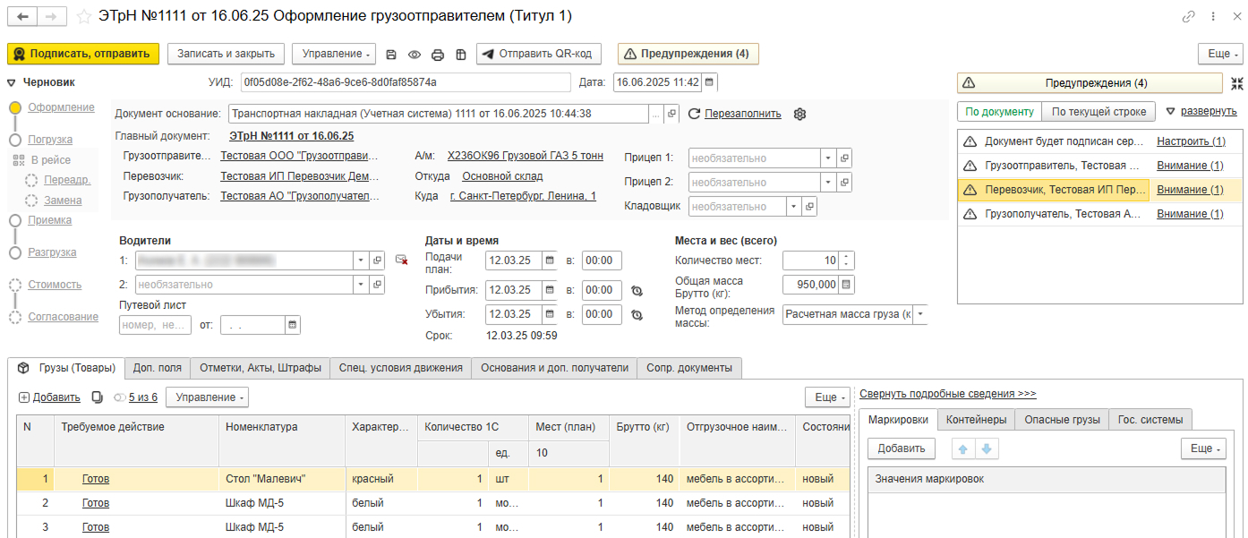Open Погрузка stage in sidebar
The height and width of the screenshot is (538, 1248).
pos(50,140)
